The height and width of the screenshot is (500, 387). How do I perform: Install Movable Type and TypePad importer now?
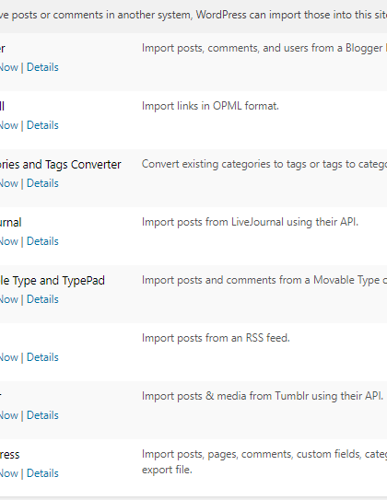pos(9,299)
